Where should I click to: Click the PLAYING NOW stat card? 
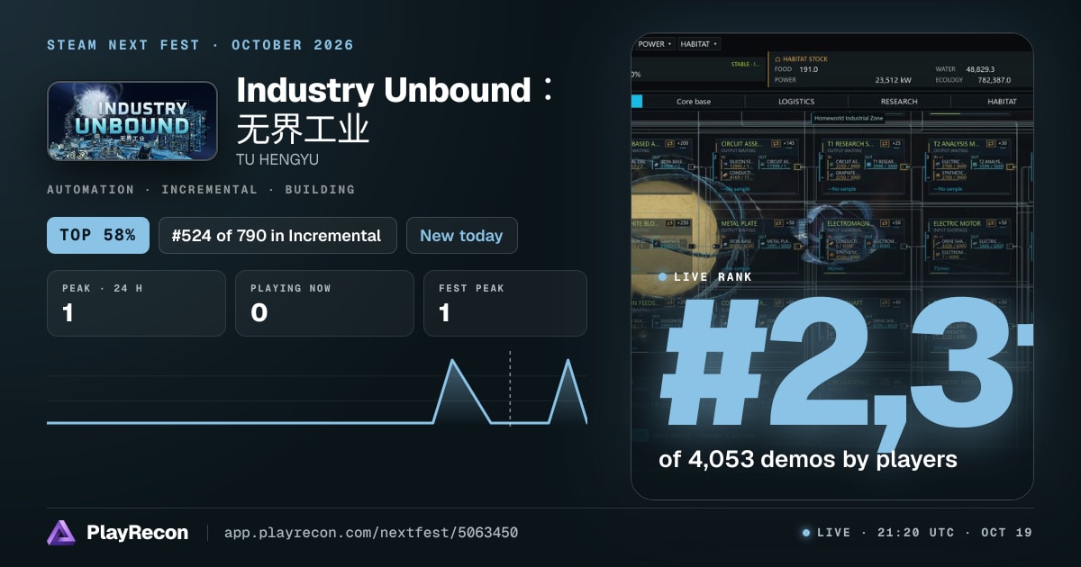click(x=324, y=303)
